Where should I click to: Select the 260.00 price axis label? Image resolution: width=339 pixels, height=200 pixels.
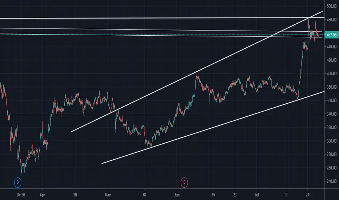[x=332, y=168]
